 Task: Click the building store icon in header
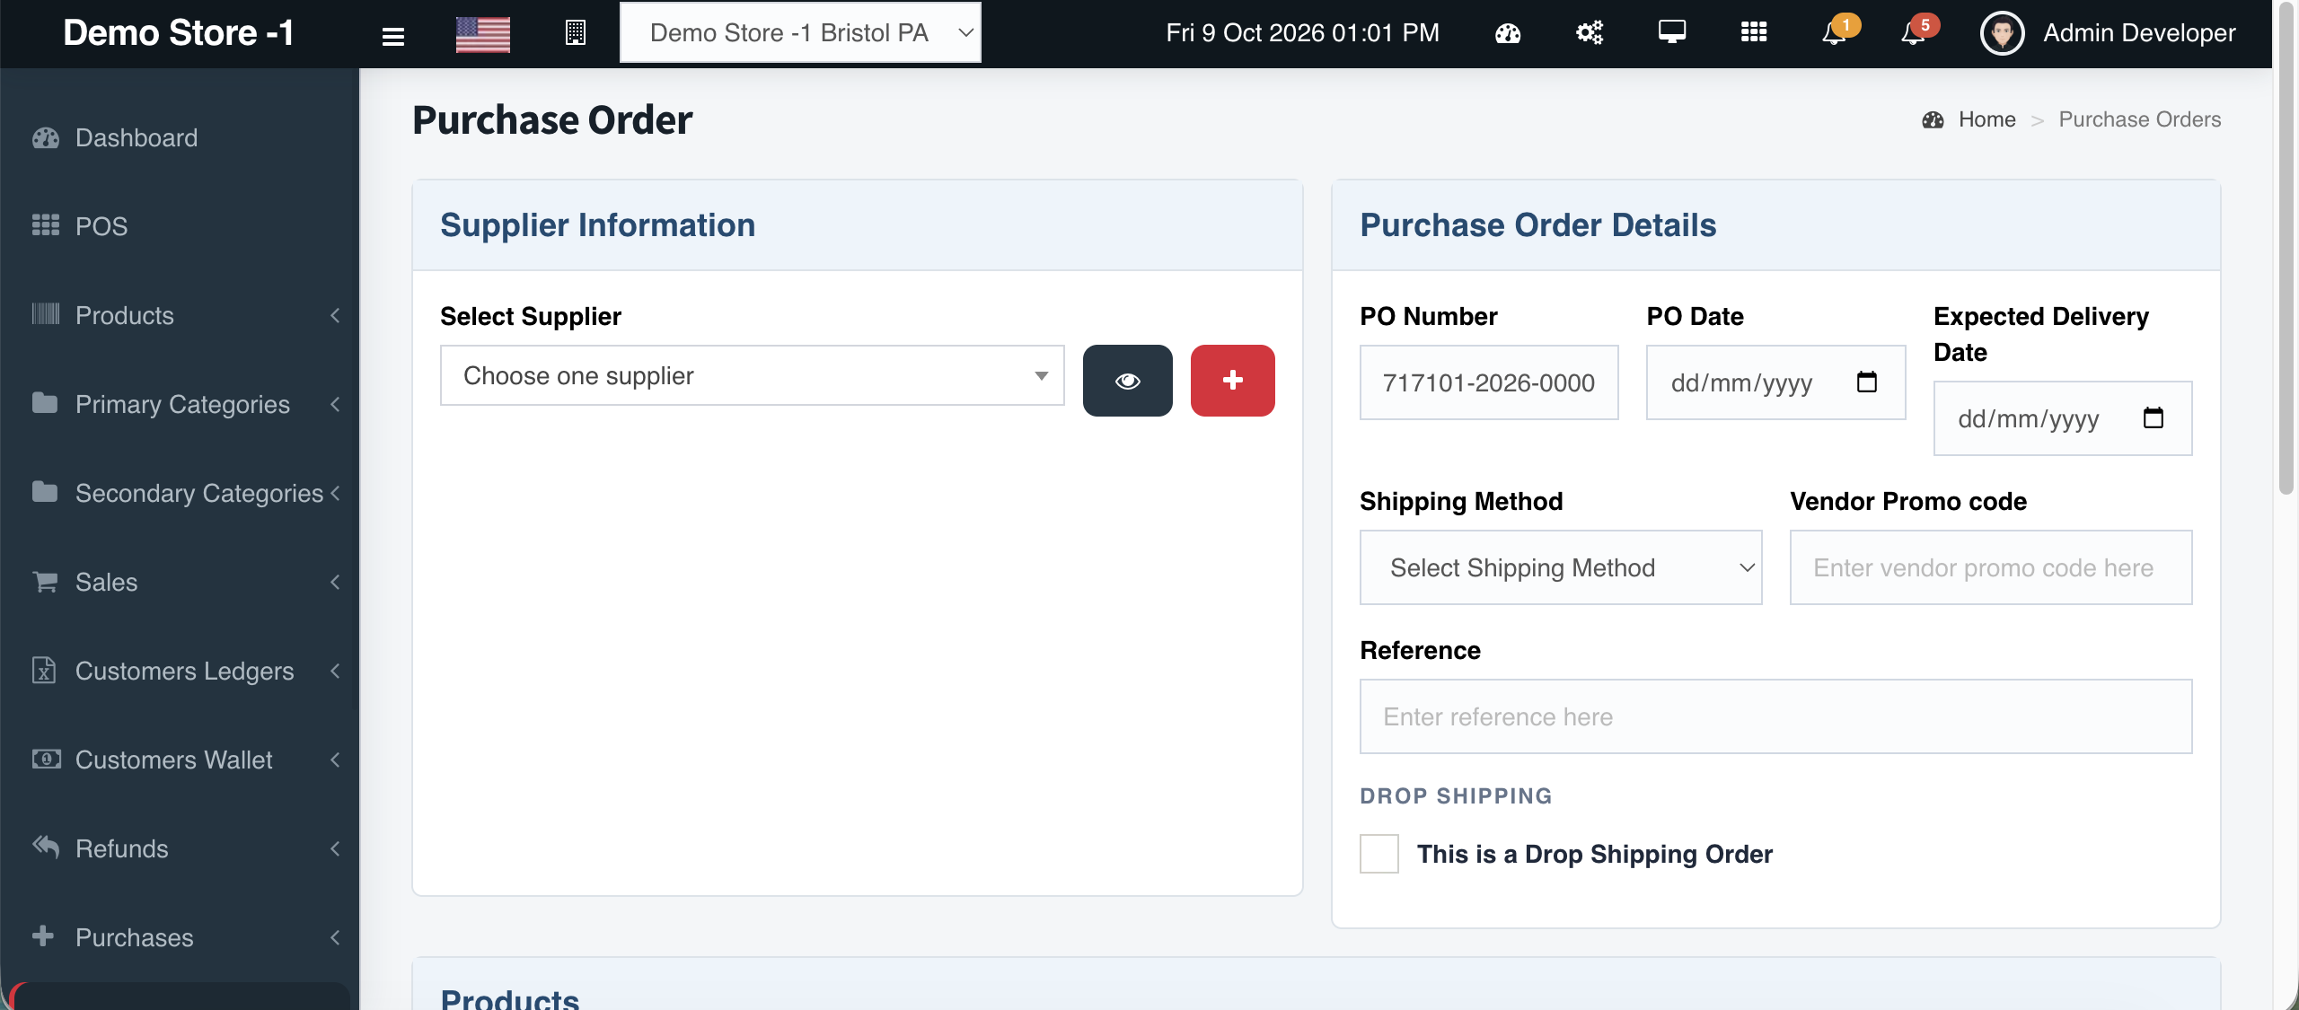click(x=576, y=33)
